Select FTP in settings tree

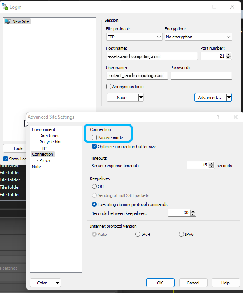43,148
